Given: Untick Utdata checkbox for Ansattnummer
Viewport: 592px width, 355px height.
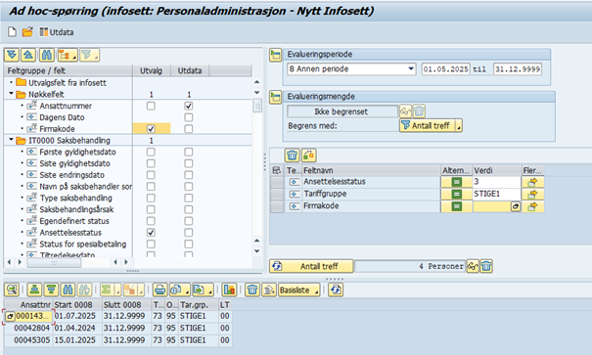Looking at the screenshot, I should coord(189,106).
